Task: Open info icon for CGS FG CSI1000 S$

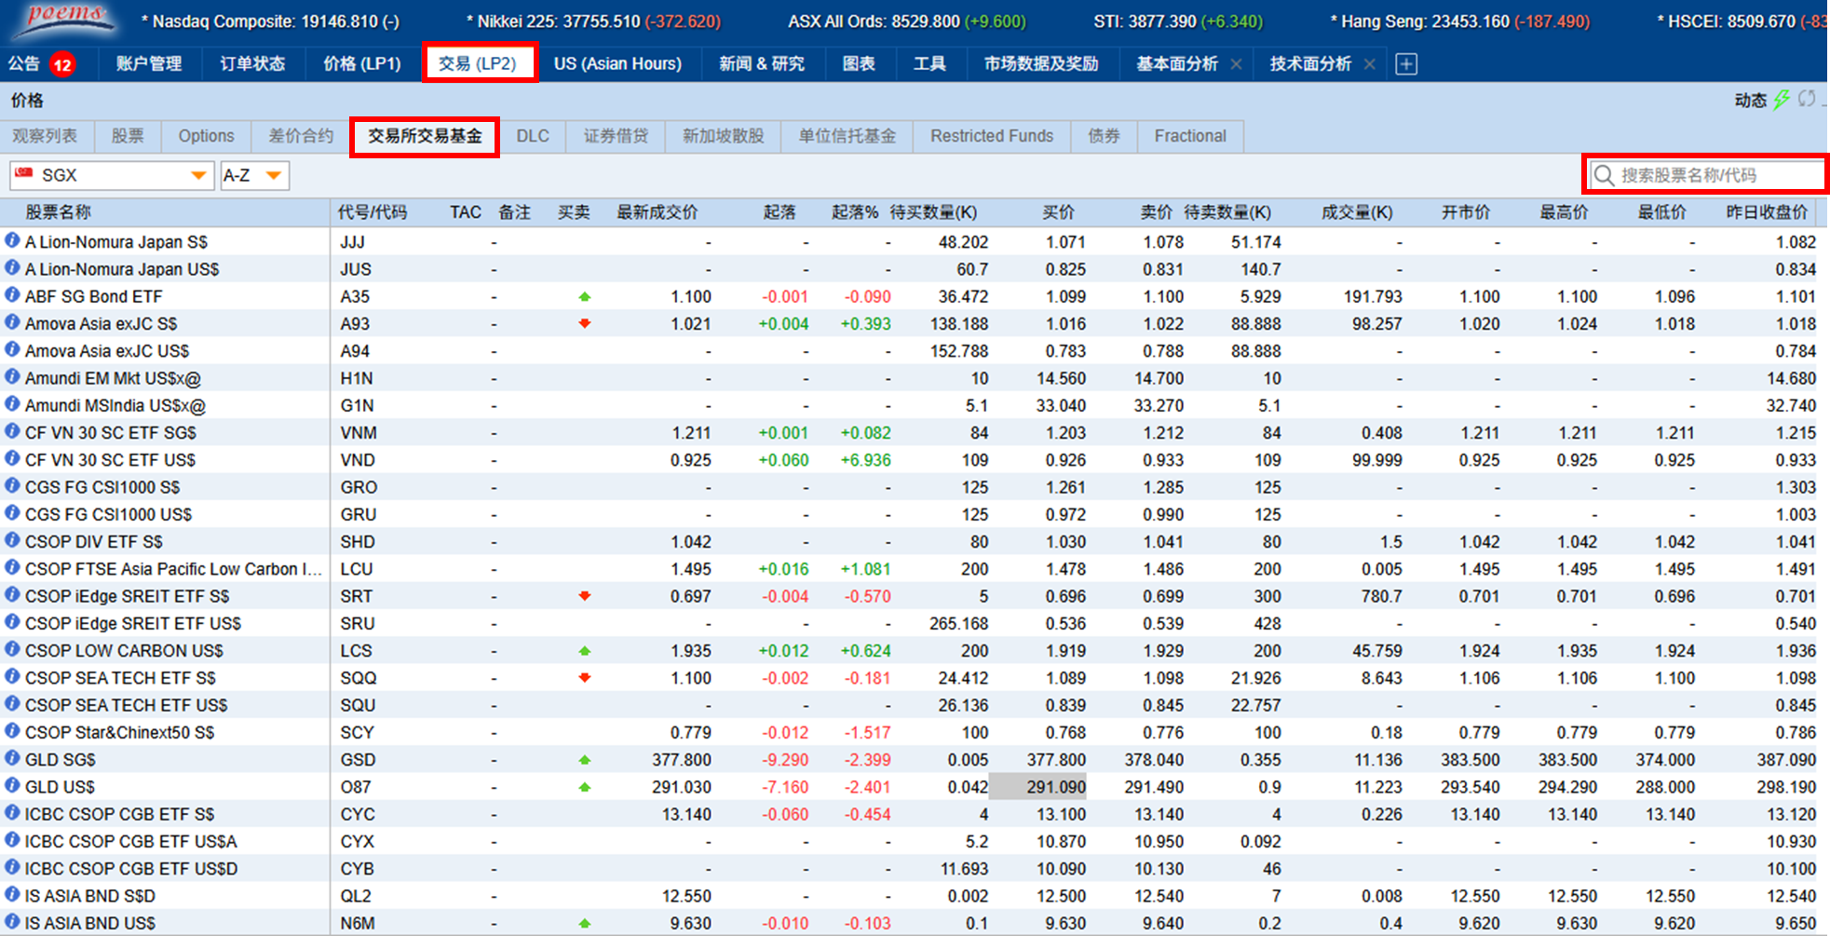Action: pos(12,486)
